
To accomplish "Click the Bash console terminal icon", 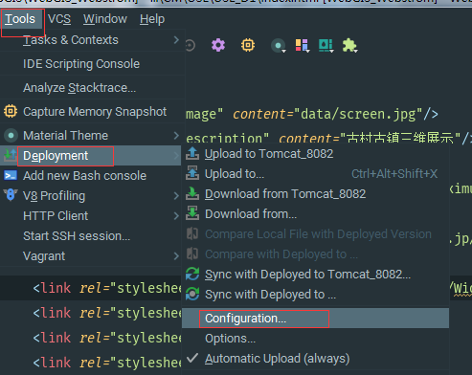I will click(11, 175).
